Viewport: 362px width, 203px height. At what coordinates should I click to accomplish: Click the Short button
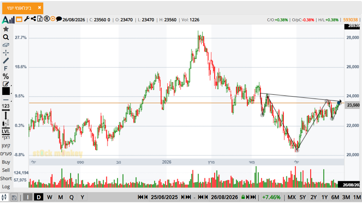tap(6, 178)
